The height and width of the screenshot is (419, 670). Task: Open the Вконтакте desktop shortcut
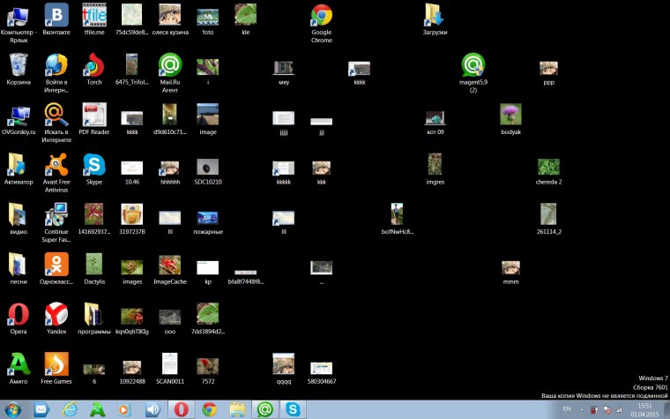click(x=56, y=16)
